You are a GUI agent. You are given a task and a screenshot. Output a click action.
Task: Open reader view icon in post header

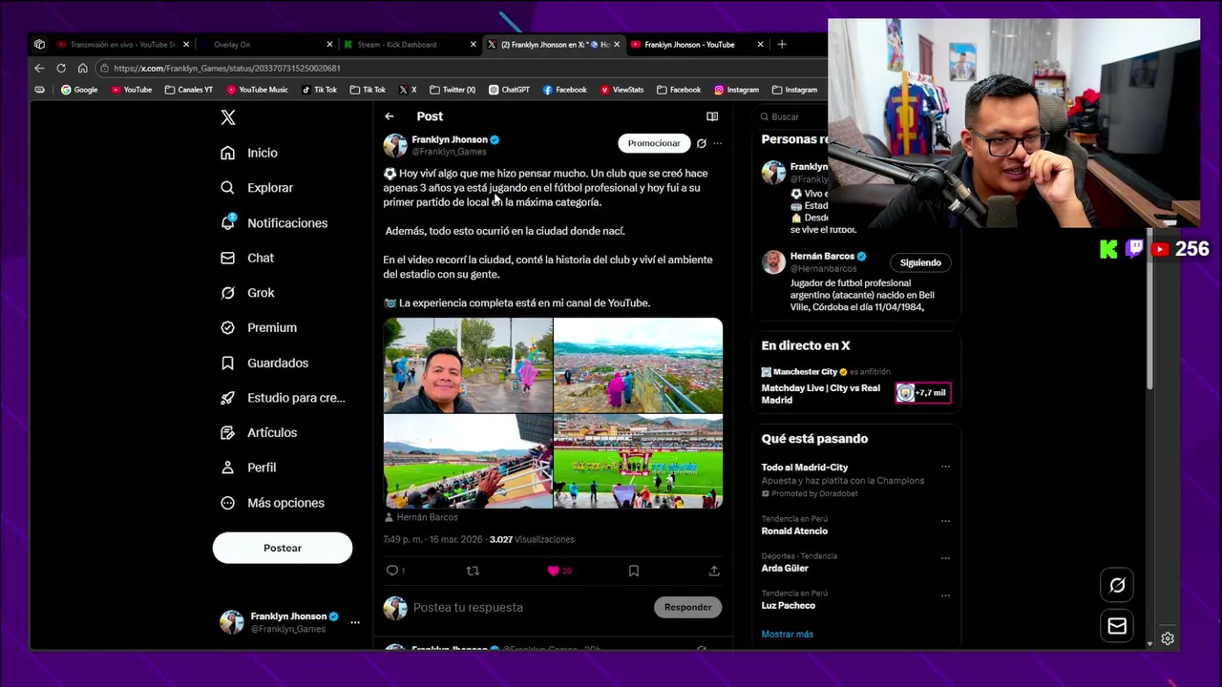712,116
